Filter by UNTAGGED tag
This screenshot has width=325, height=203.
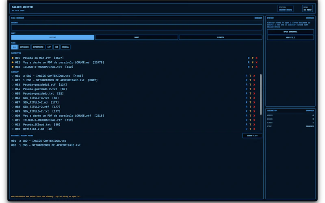(24, 47)
